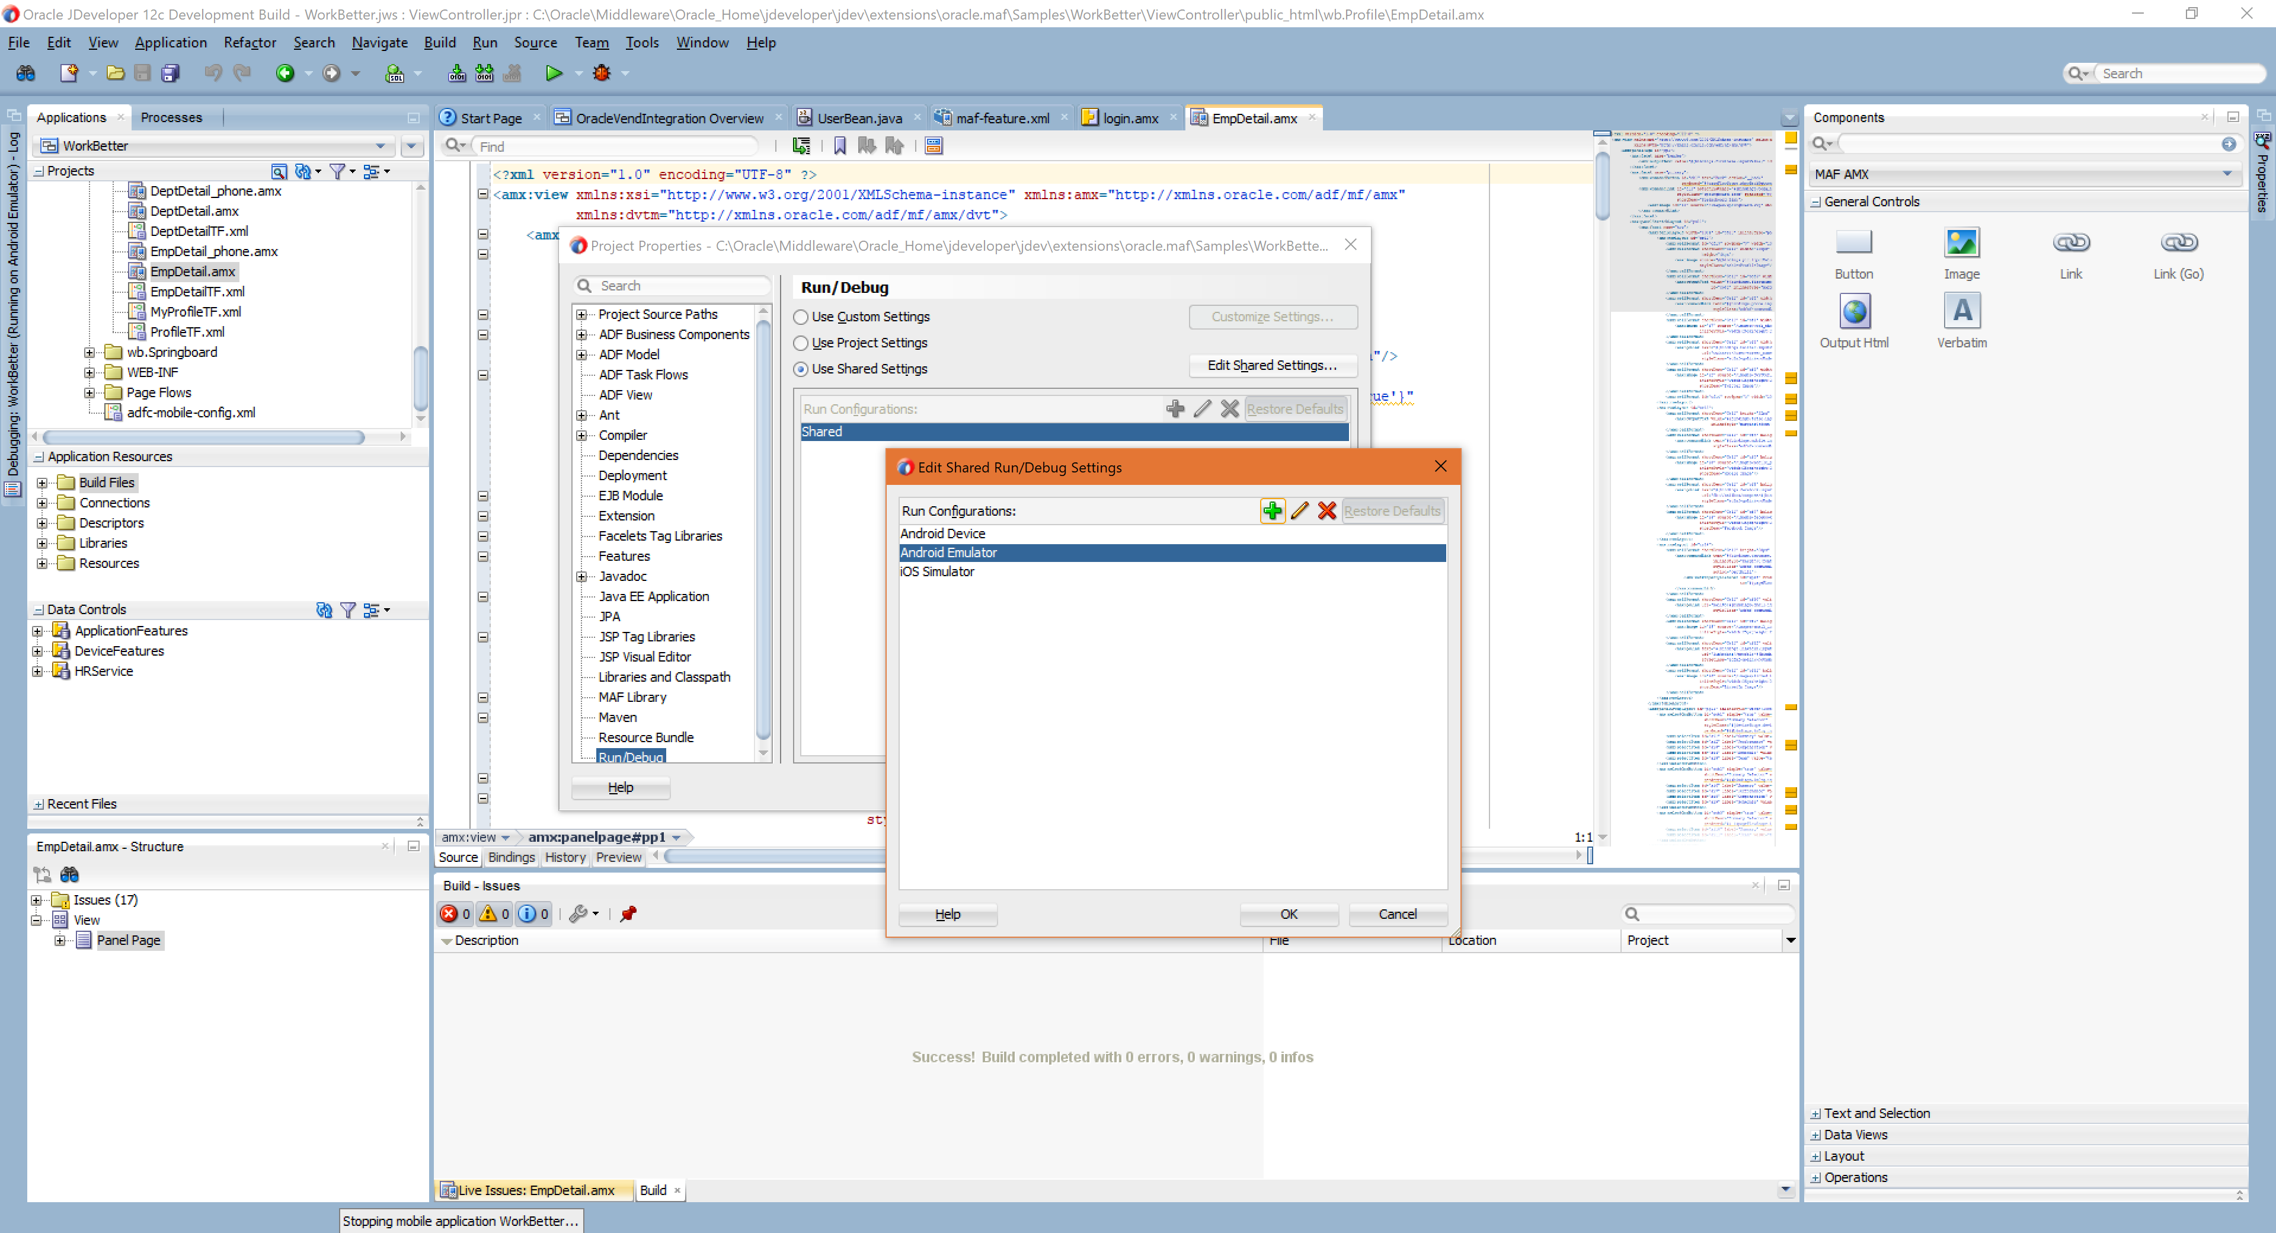
Task: Click the green Run arrow in toolbar
Action: (x=553, y=74)
